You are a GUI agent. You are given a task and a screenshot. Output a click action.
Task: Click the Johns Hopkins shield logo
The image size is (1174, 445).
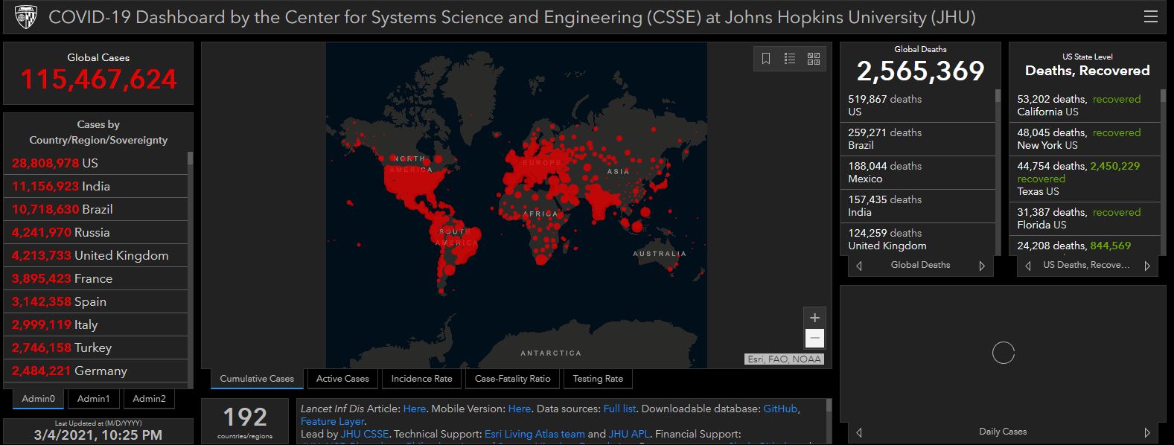25,17
